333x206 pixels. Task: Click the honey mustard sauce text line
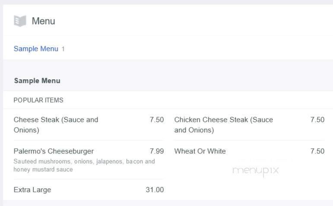click(43, 169)
